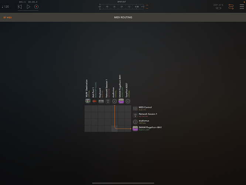Click the 120 tempo display
246x185 pixels.
6,7
